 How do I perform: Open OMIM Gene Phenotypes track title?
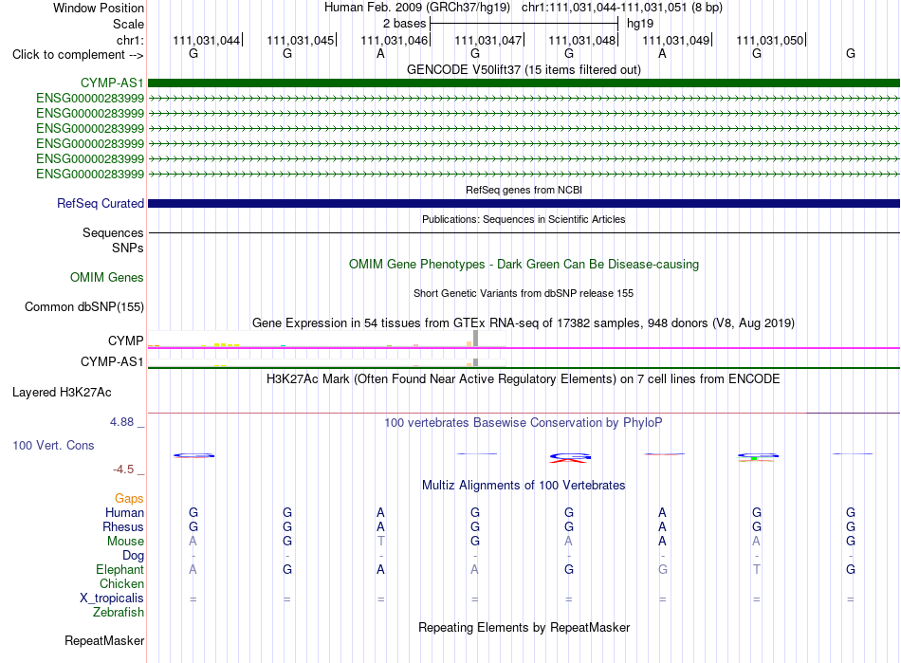click(524, 265)
